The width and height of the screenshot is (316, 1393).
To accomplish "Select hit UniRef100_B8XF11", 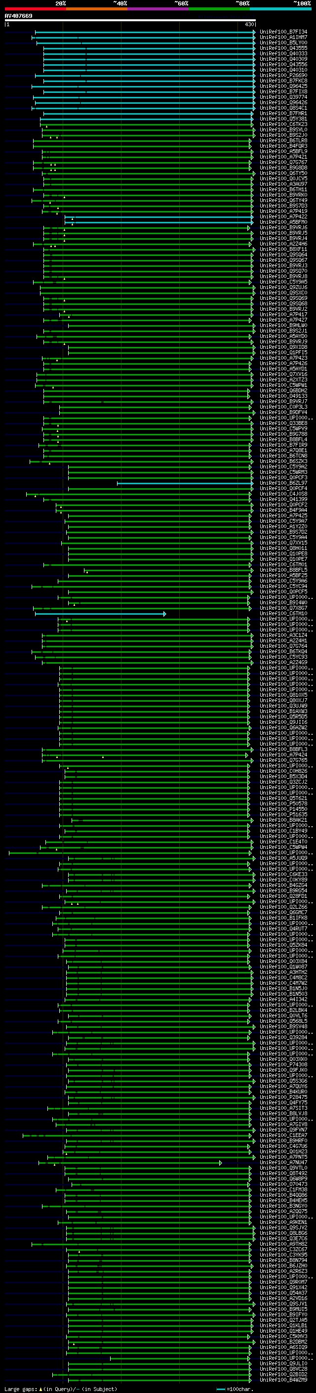I will pyautogui.click(x=283, y=249).
